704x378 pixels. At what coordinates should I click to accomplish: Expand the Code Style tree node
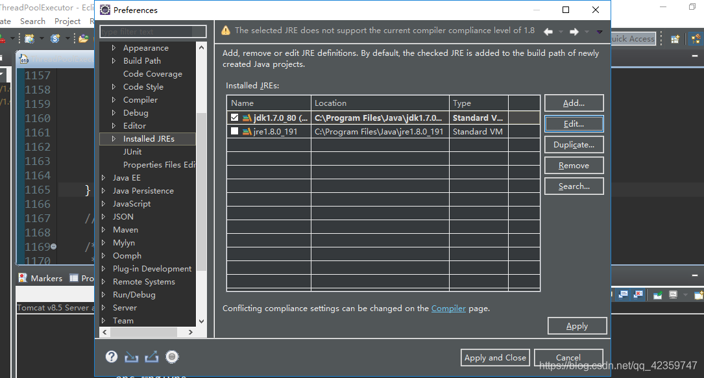point(114,87)
